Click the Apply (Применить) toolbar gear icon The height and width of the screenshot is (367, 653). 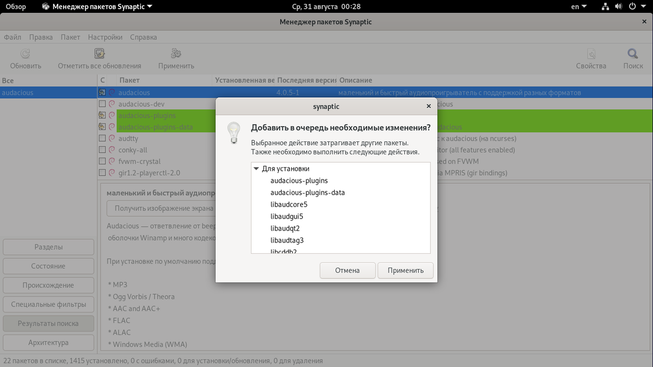[176, 53]
